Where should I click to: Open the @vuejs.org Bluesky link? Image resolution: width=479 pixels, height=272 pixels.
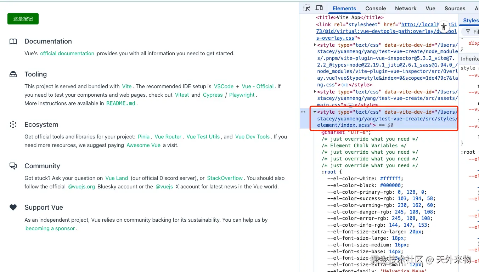pos(81,187)
